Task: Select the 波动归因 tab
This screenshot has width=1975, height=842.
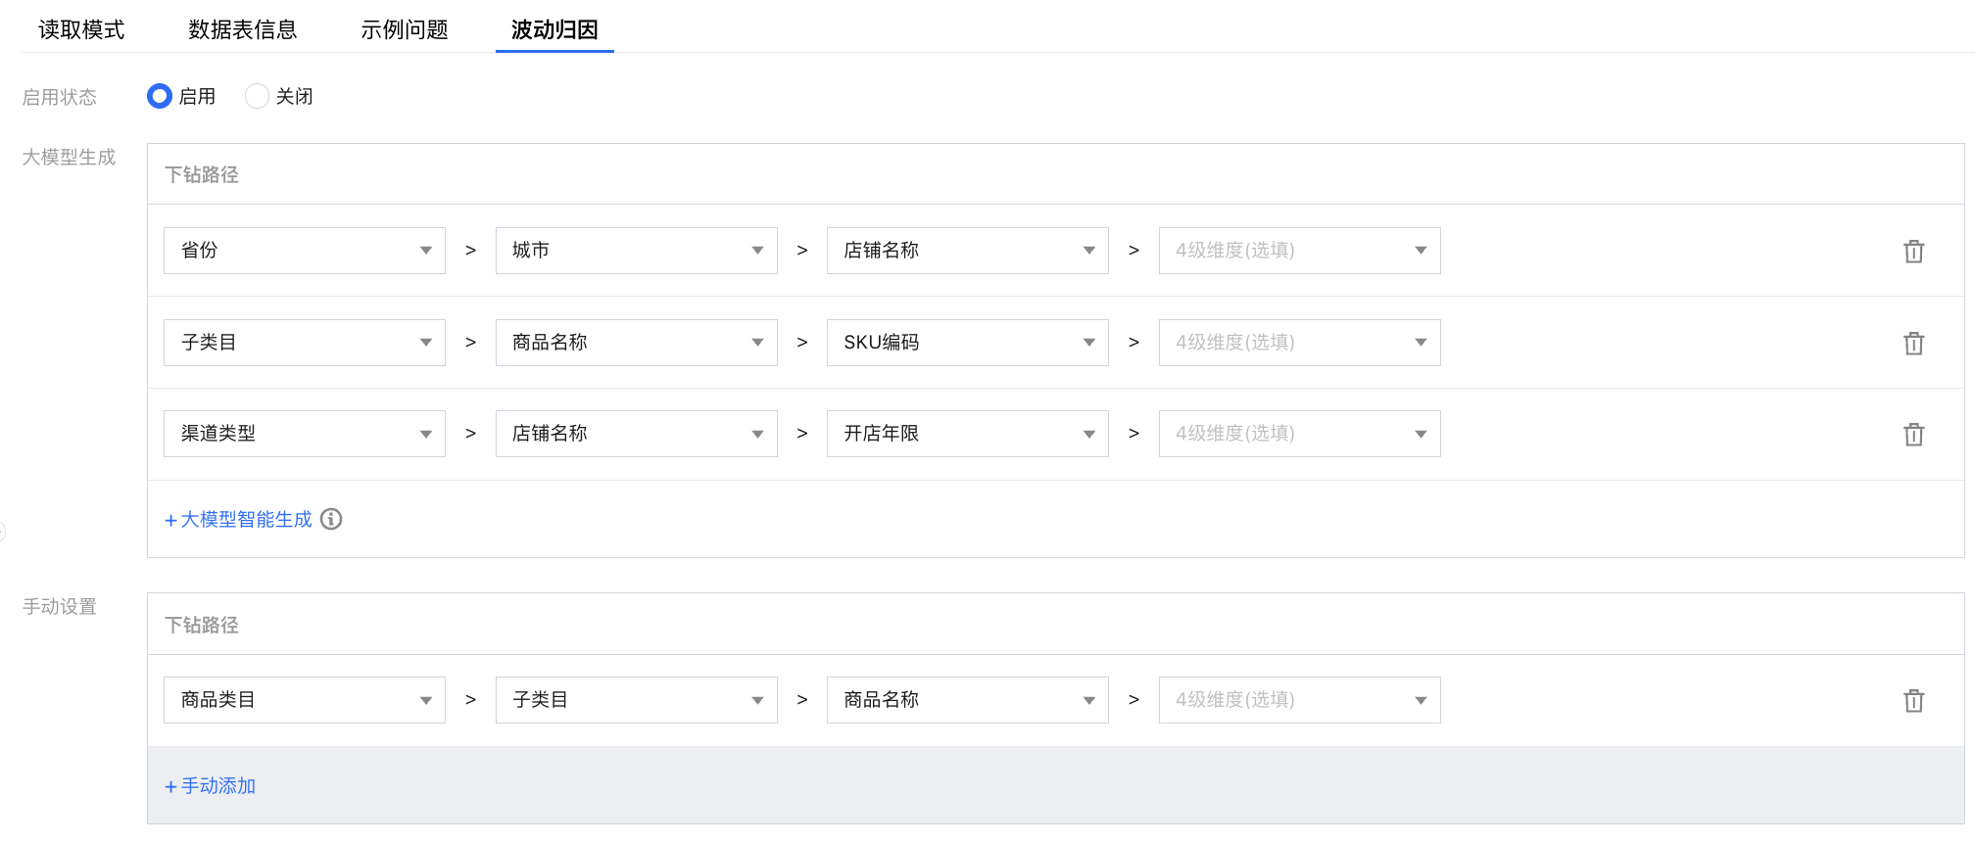Action: (x=554, y=29)
